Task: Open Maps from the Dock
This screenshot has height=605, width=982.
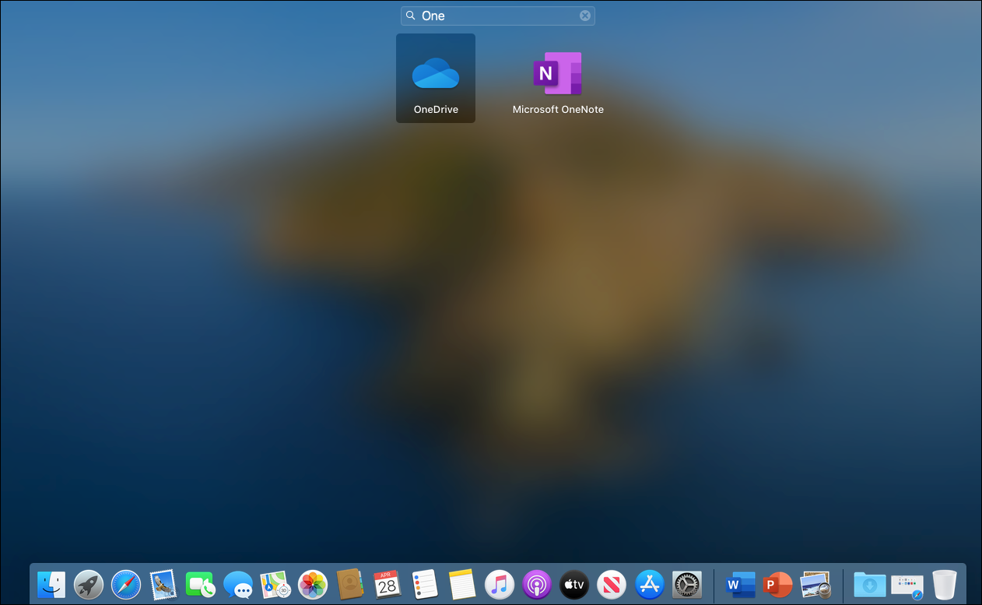Action: point(275,583)
